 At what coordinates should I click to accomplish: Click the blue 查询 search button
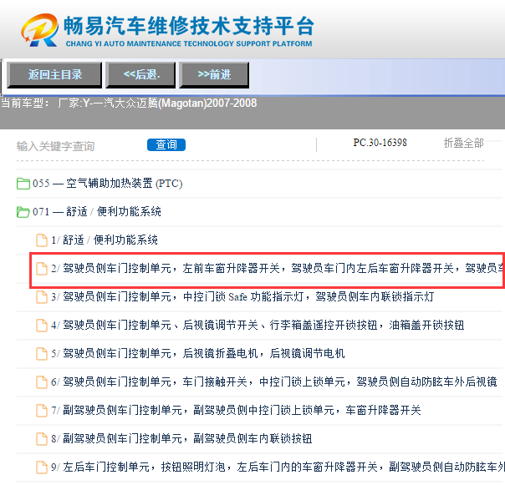(x=166, y=144)
